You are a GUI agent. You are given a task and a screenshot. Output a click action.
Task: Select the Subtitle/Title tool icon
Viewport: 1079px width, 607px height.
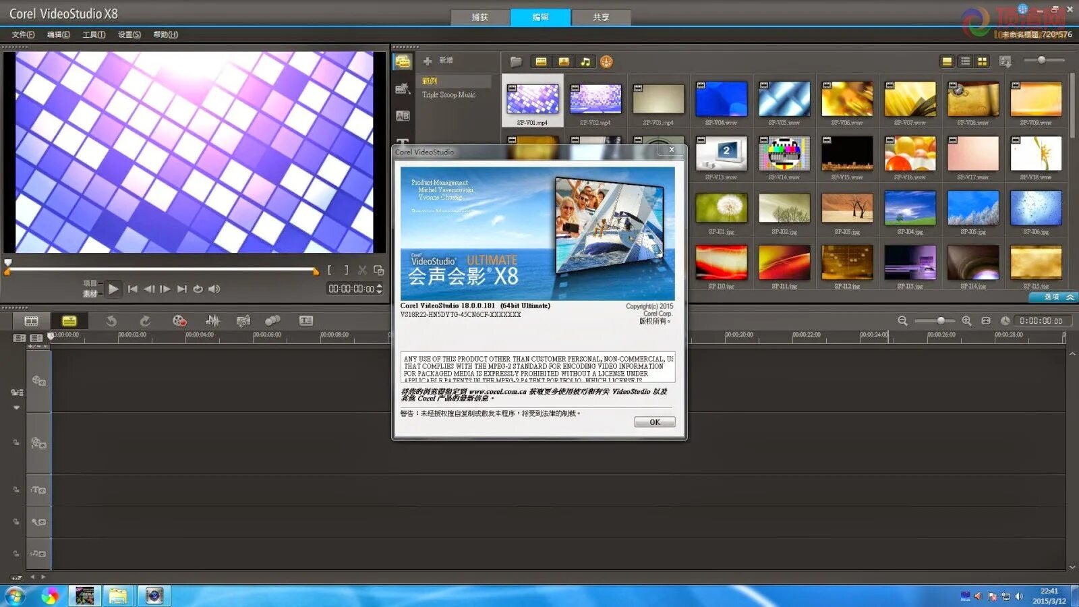point(305,321)
